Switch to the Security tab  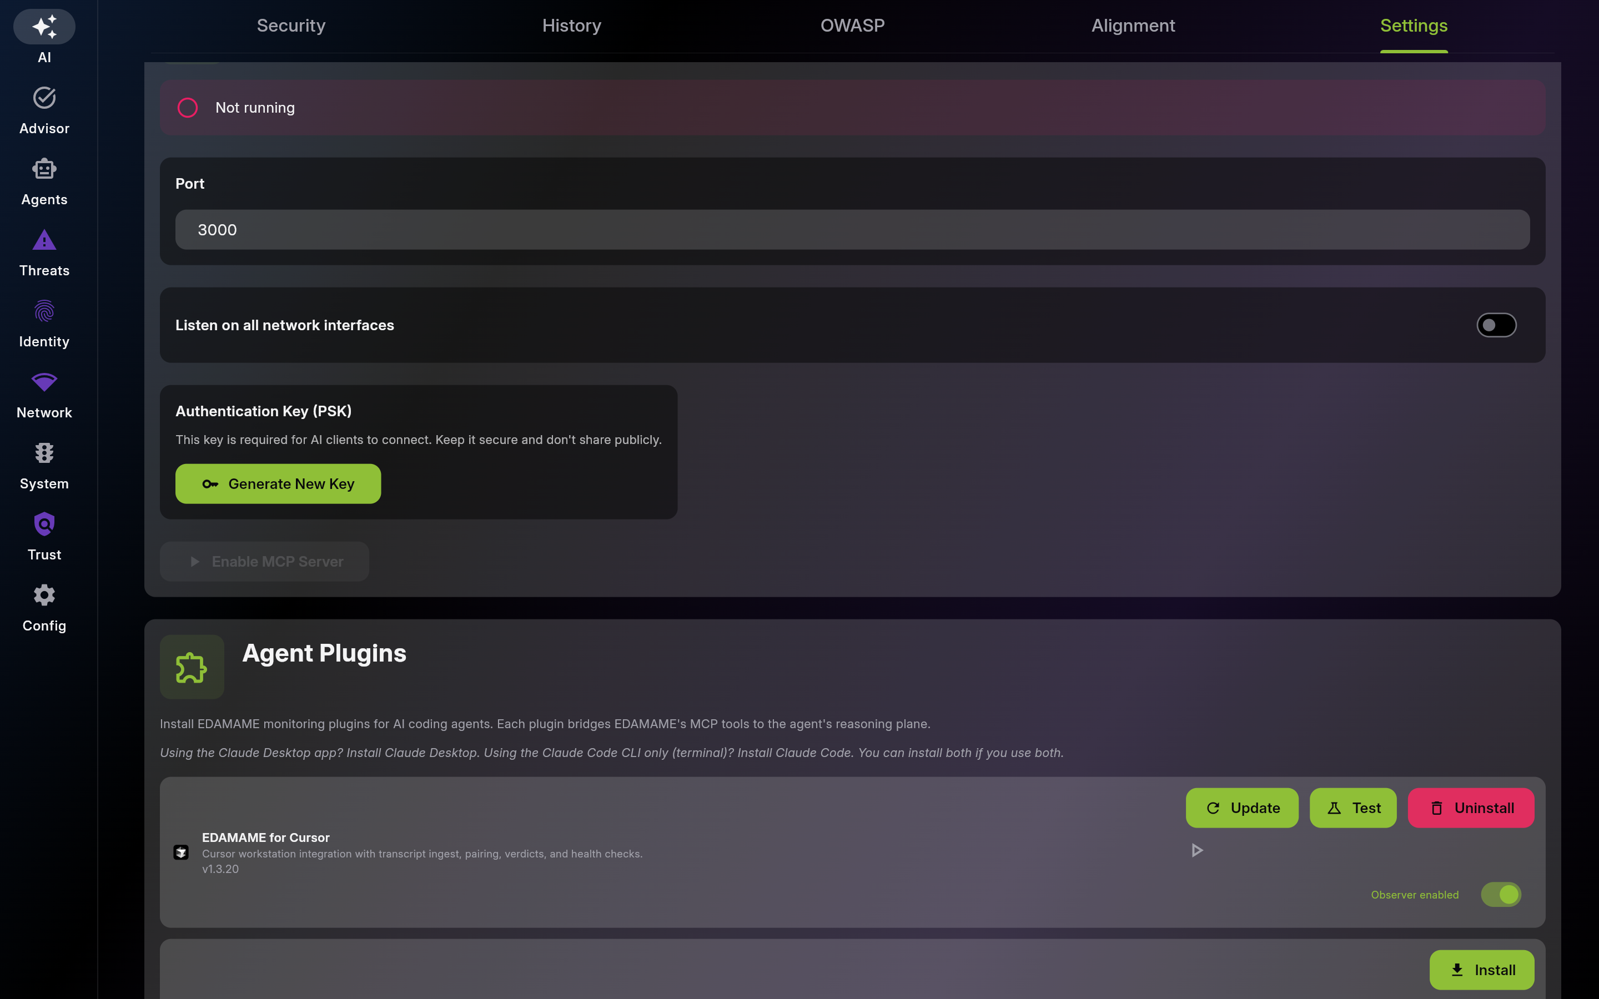[291, 26]
